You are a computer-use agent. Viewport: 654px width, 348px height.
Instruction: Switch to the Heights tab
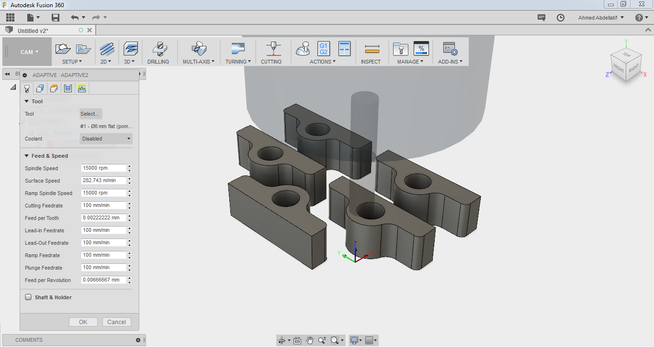[x=54, y=88]
